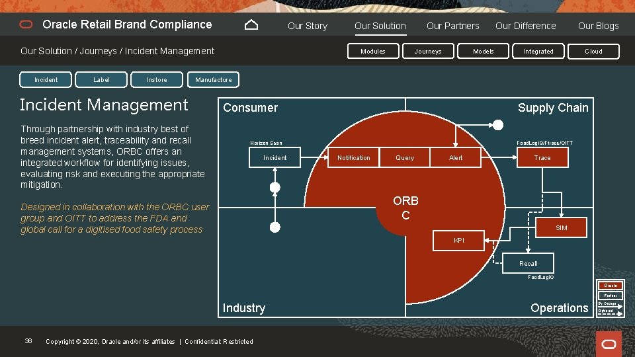Click the italic 'Designed in collaboration' paragraph

coord(114,218)
